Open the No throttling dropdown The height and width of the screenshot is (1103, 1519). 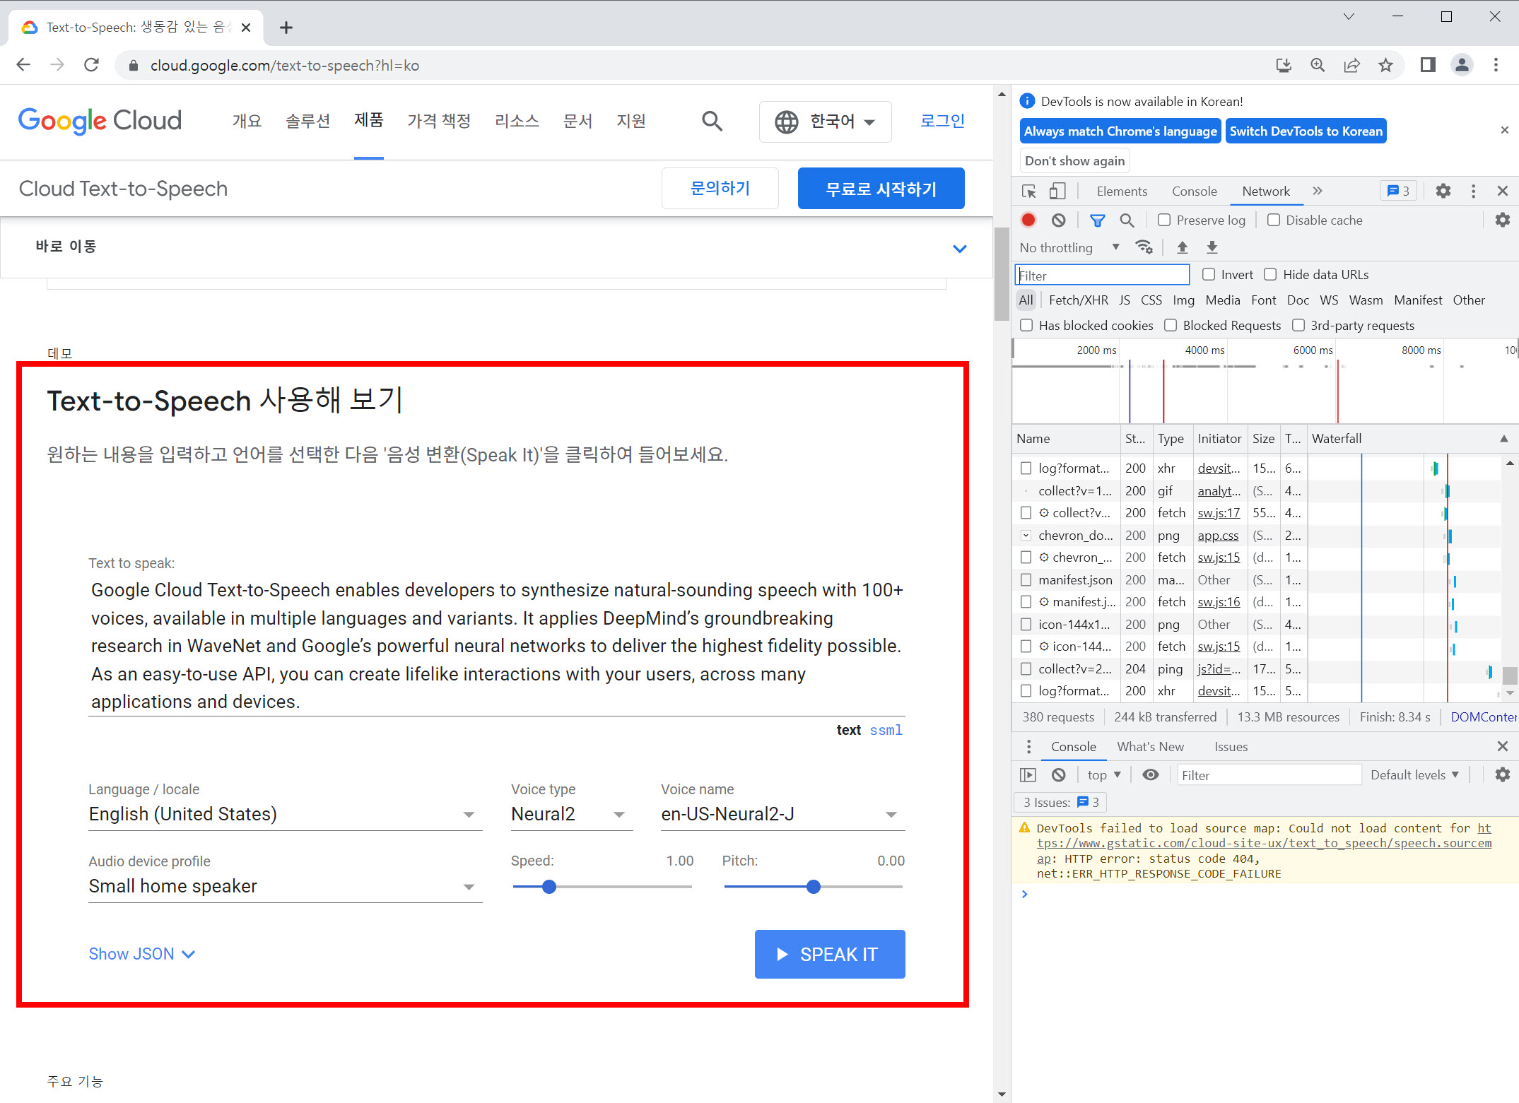pyautogui.click(x=1069, y=247)
